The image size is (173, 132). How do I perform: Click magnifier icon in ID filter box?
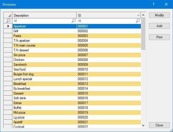(x=138, y=21)
